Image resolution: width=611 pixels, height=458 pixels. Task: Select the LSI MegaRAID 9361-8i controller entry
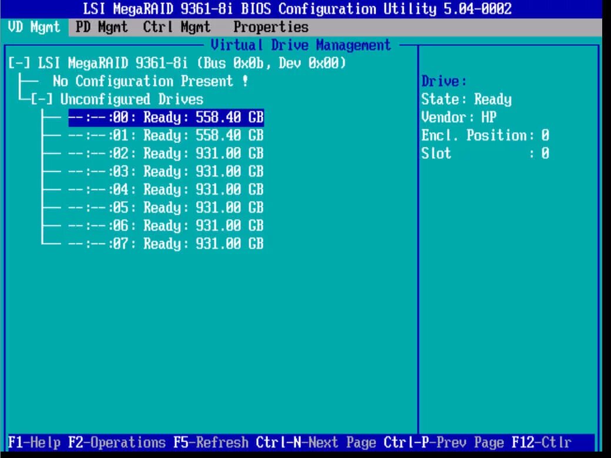pyautogui.click(x=192, y=63)
